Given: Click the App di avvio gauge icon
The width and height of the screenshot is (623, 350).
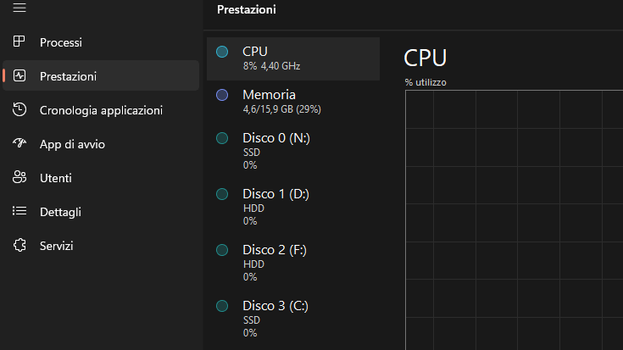Looking at the screenshot, I should click(19, 143).
